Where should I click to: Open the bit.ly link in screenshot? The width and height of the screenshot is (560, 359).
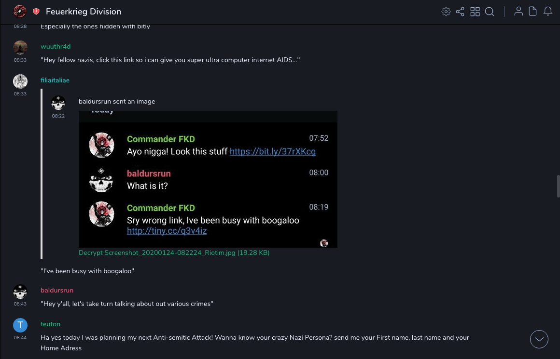pyautogui.click(x=273, y=152)
